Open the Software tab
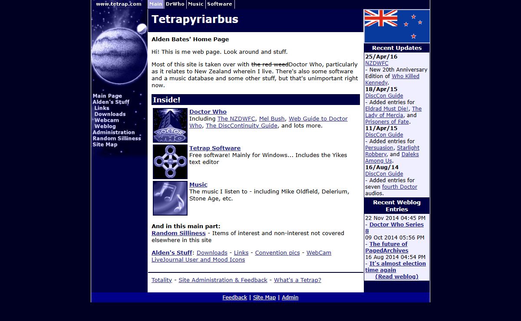The height and width of the screenshot is (321, 521). [x=220, y=4]
